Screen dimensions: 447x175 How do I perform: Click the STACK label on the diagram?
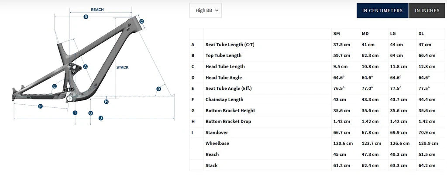(122, 67)
